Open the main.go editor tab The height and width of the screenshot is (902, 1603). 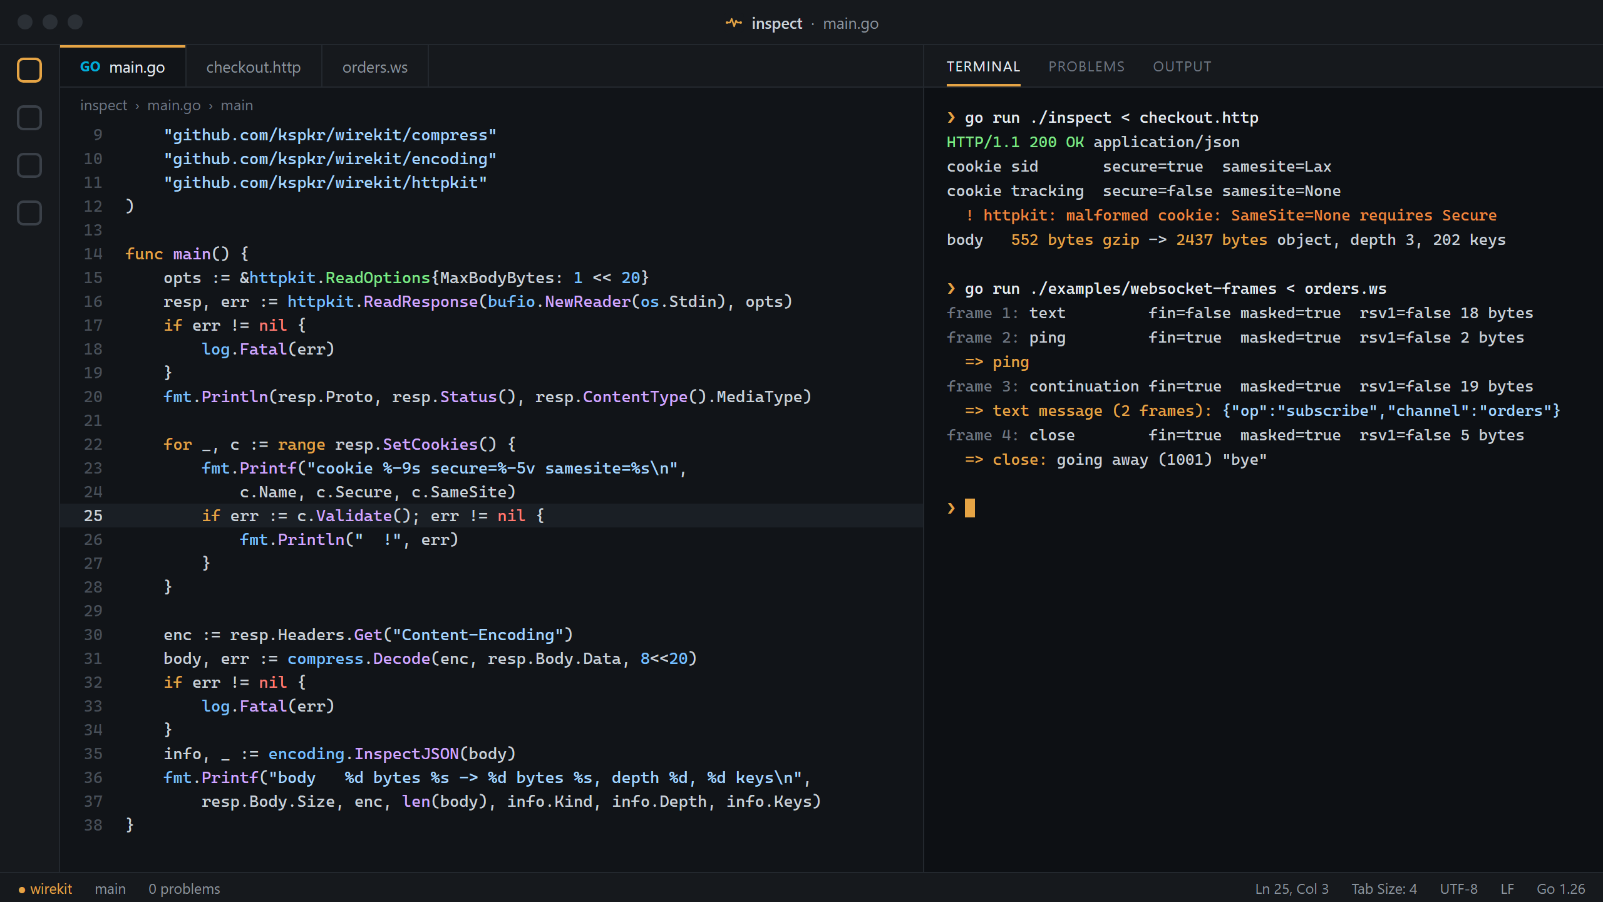tap(123, 67)
